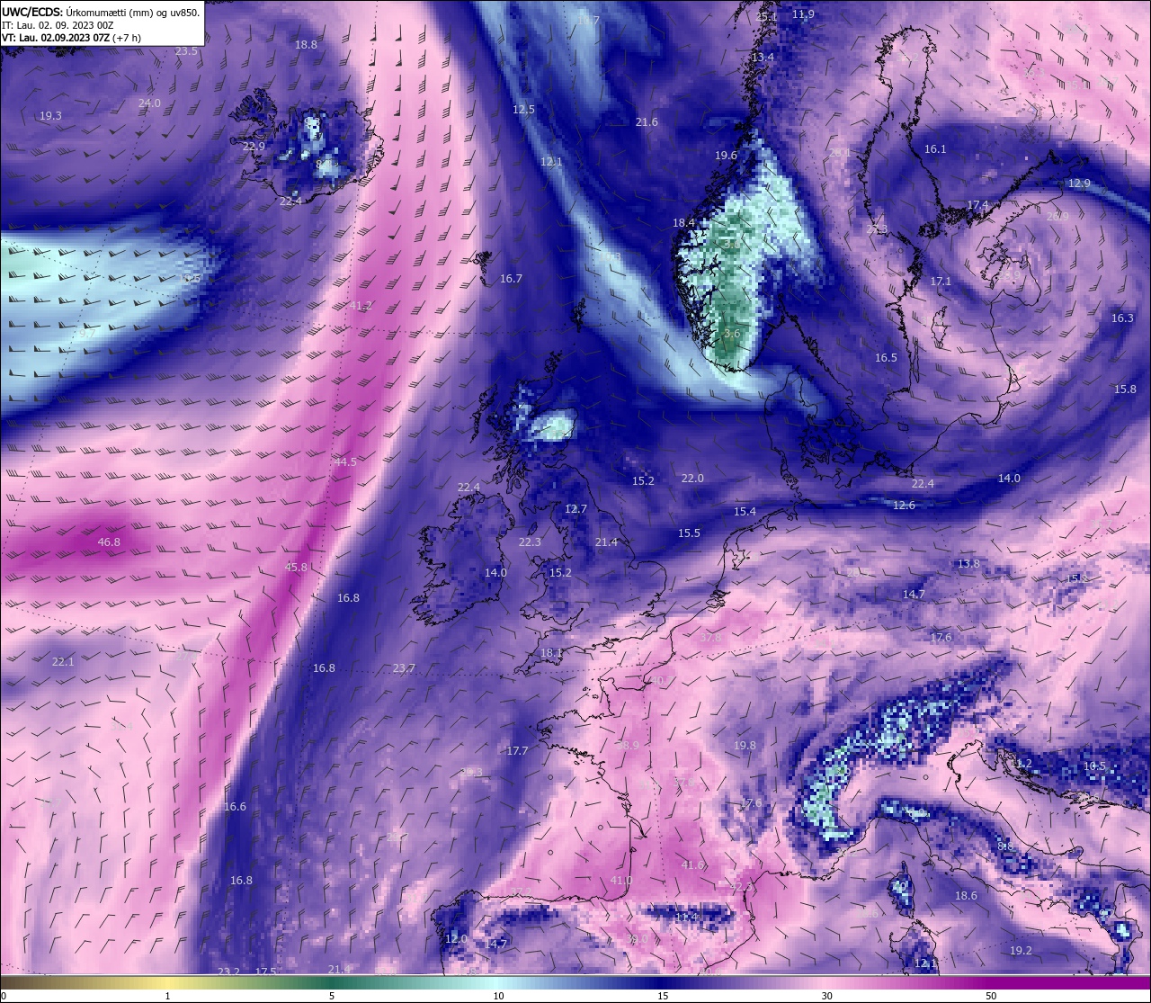Click the 15.4 value near Denmark
1151x1003 pixels.
pyautogui.click(x=745, y=512)
